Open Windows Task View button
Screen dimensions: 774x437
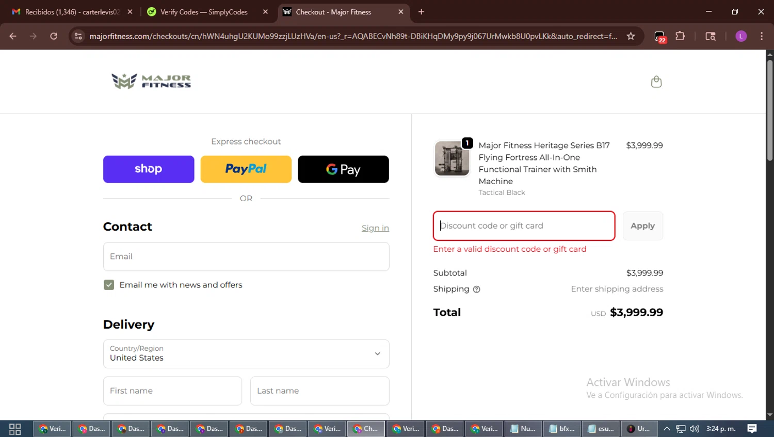pos(15,429)
